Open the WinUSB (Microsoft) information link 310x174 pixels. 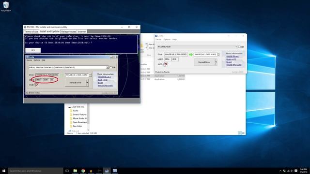click(233, 65)
